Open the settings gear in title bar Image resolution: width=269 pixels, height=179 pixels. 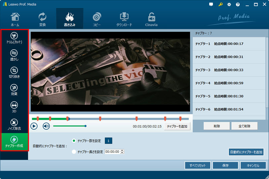click(229, 4)
